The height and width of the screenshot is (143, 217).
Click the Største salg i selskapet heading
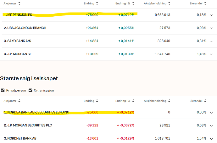29,78
